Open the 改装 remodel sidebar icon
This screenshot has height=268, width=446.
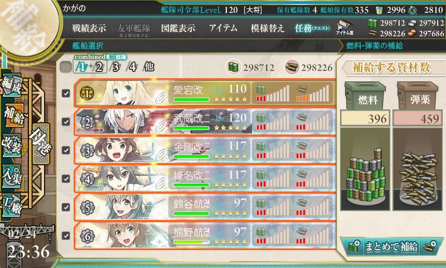point(12,145)
